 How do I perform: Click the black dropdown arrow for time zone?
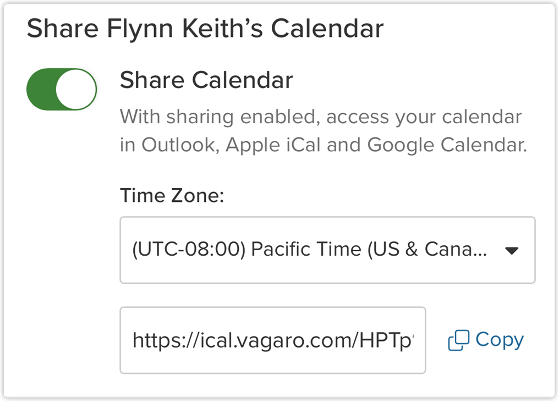pyautogui.click(x=512, y=251)
